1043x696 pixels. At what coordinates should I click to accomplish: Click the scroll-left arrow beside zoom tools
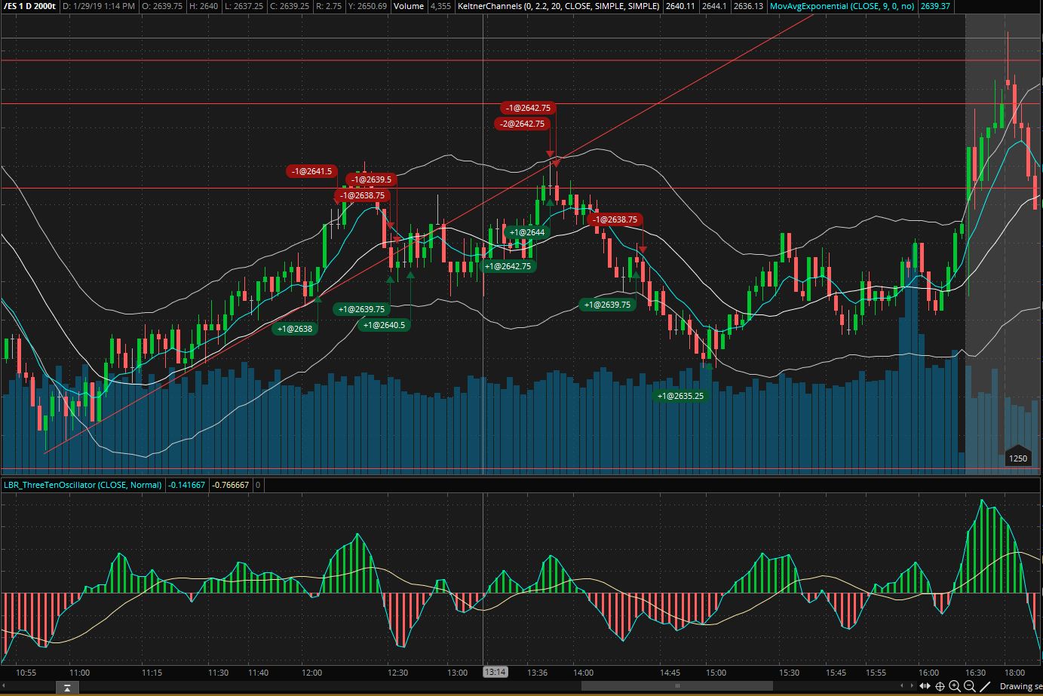coord(902,685)
